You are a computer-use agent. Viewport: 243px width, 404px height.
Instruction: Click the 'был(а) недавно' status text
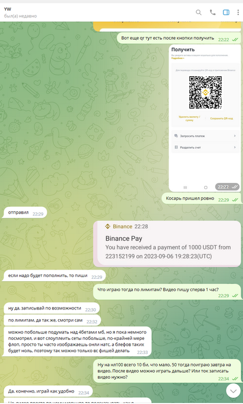(x=20, y=16)
